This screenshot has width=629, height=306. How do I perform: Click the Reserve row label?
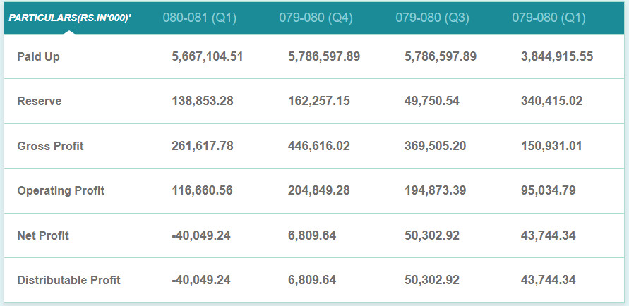coord(39,101)
